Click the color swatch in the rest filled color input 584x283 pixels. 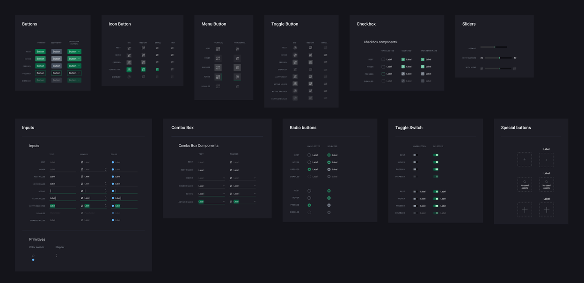tap(113, 177)
